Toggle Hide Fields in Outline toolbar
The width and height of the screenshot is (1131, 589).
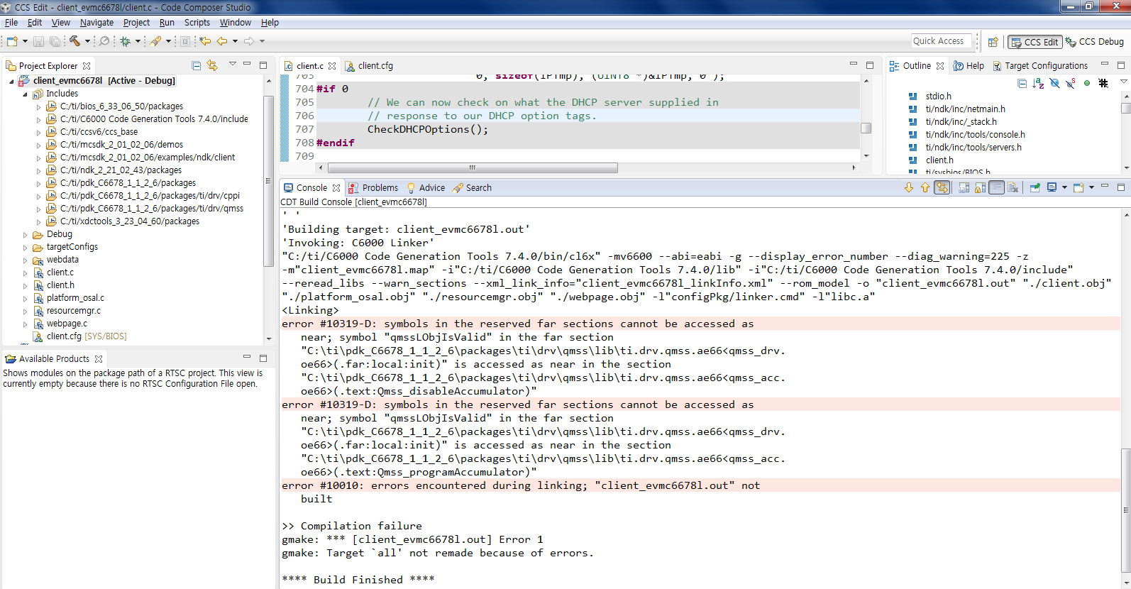(1054, 83)
